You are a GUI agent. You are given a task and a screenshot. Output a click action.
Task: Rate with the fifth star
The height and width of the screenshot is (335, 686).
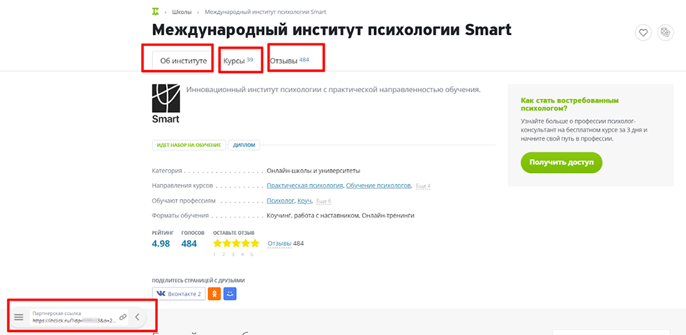pos(255,244)
